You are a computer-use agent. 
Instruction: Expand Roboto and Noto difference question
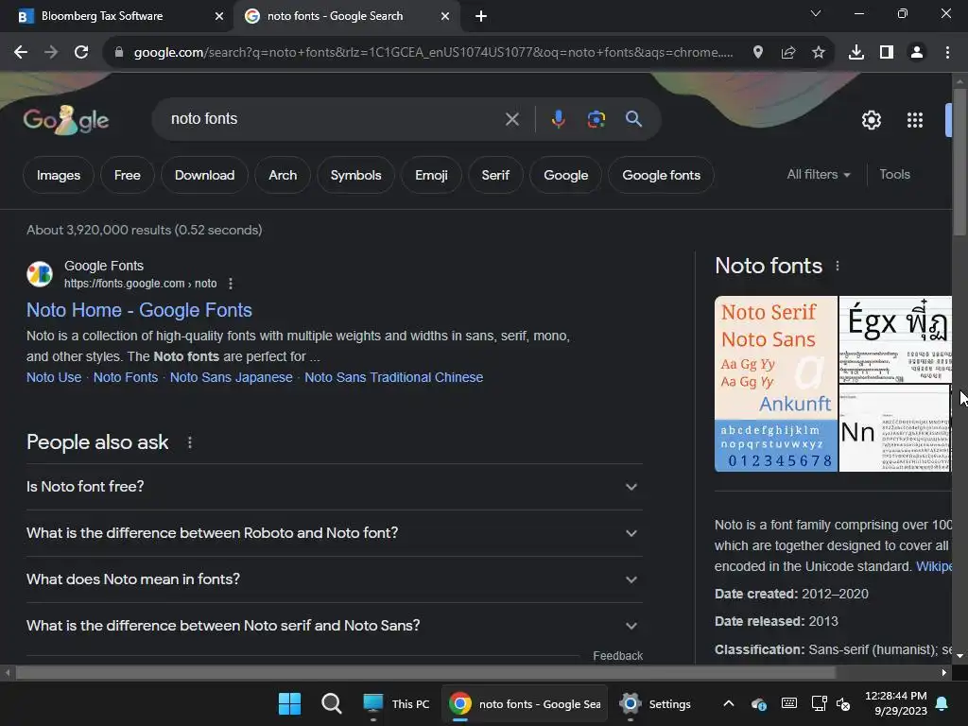click(334, 533)
